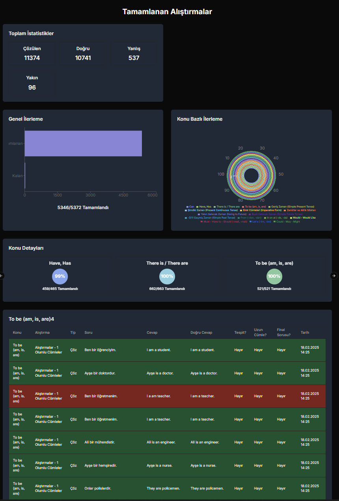Click the Tarih column header

(305, 333)
